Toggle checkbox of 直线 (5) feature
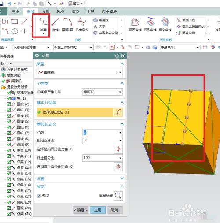 (9, 121)
